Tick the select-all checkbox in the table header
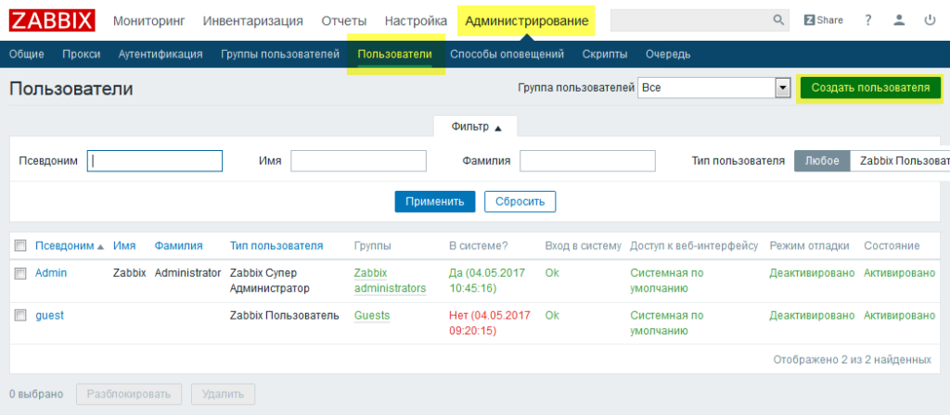This screenshot has height=415, width=950. (x=20, y=245)
